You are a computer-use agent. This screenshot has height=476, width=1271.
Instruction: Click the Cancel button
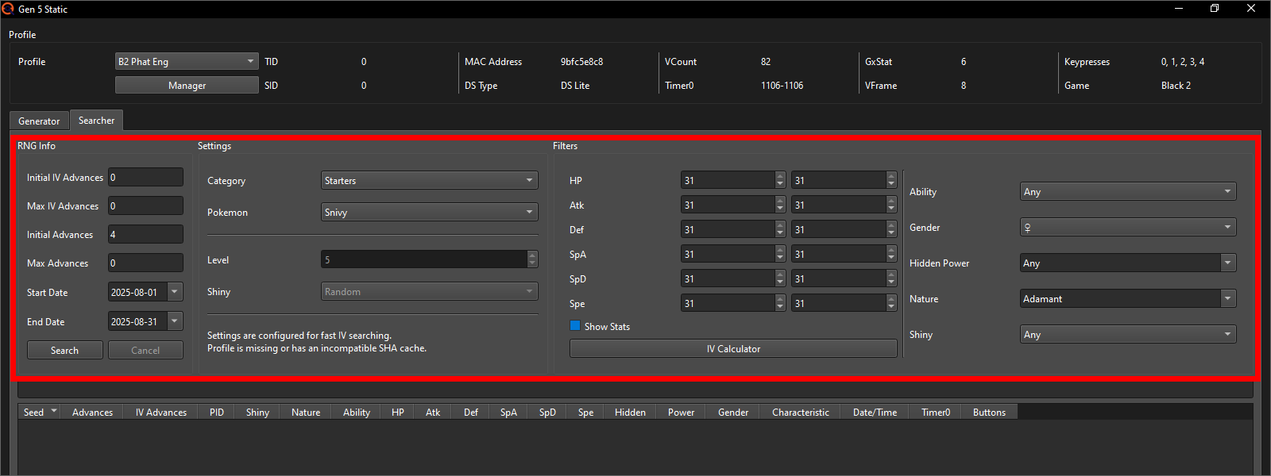click(145, 350)
